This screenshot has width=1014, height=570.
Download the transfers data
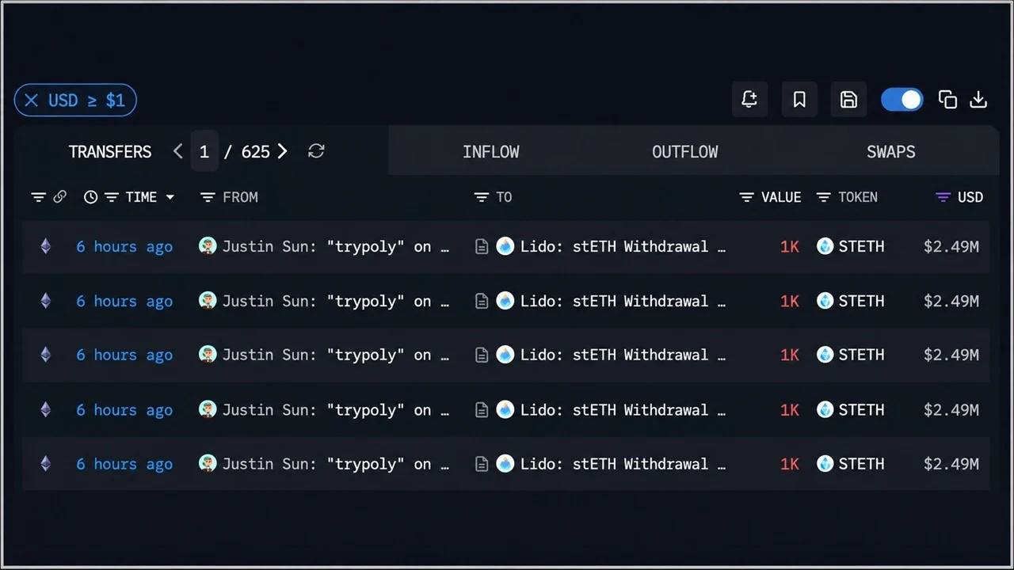978,100
